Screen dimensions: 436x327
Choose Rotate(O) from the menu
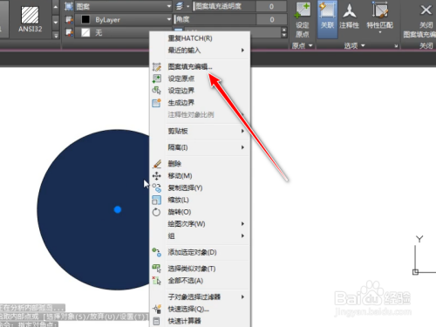[200, 212]
